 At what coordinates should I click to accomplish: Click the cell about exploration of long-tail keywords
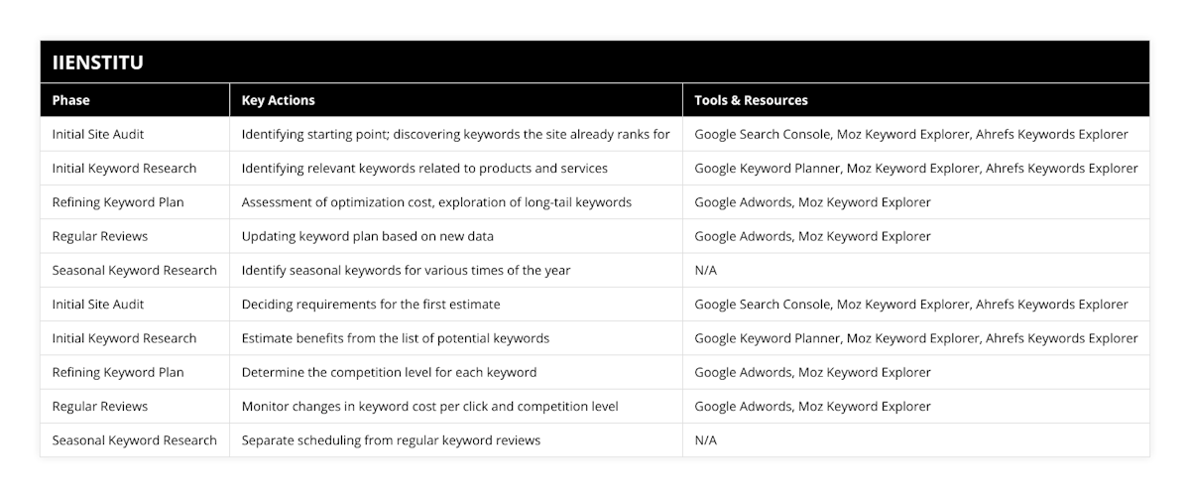436,202
